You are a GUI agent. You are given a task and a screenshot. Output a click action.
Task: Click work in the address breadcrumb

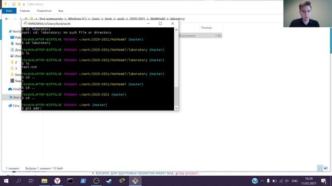point(121,19)
